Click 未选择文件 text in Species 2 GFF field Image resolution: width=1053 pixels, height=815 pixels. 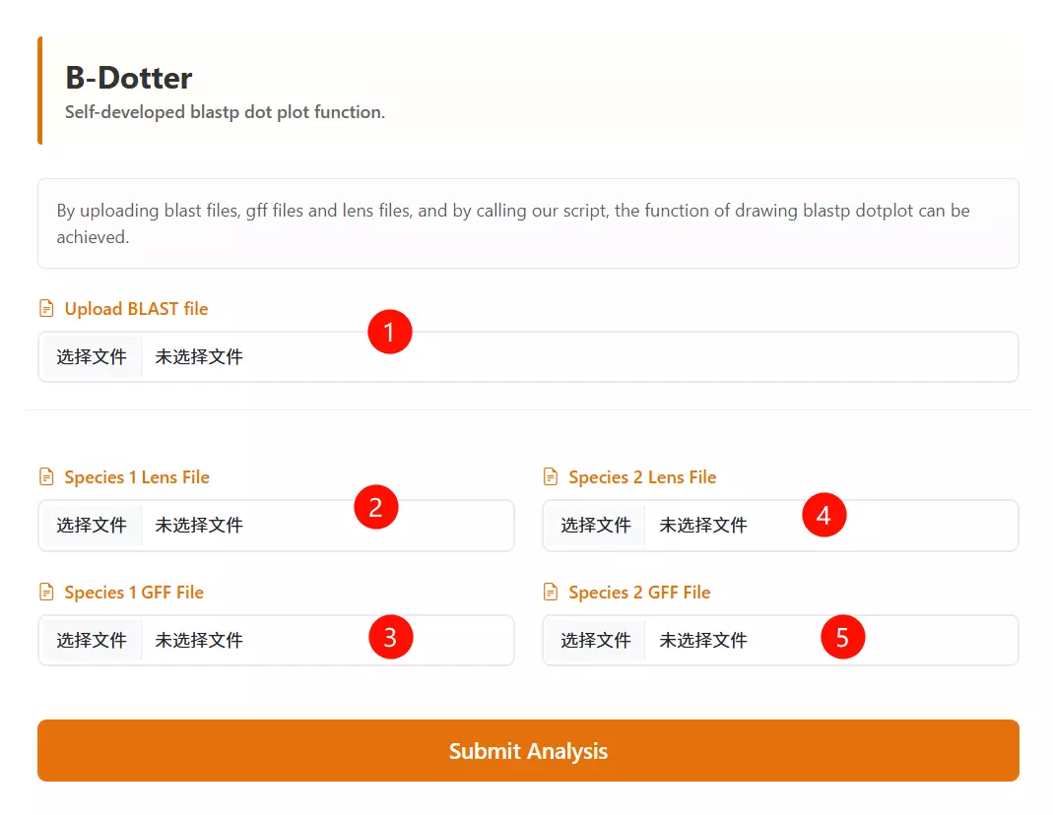click(703, 641)
